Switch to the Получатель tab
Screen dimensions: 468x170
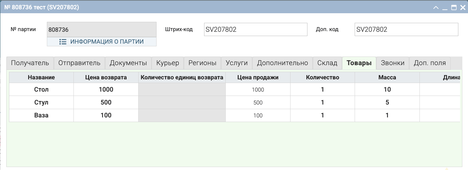30,63
